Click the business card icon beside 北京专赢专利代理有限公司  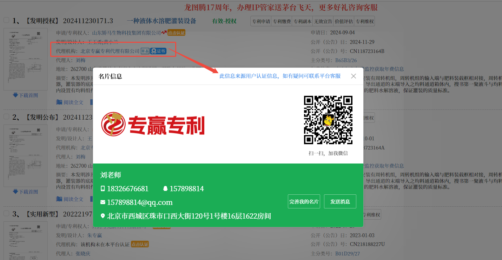coord(145,51)
